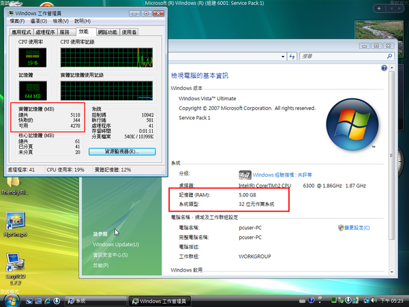Click the 644 MB memory gauge
This screenshot has height=307, width=409.
coord(33,91)
